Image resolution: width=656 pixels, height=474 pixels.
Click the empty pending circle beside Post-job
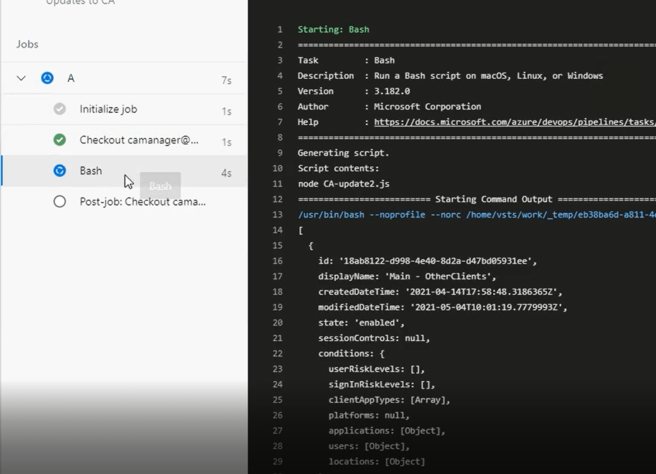coord(60,201)
